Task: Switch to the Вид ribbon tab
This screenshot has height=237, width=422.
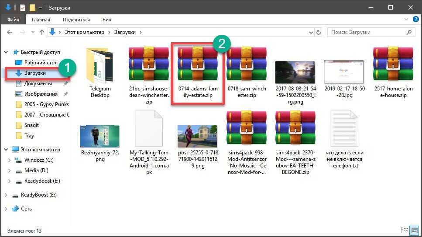Action: (x=107, y=20)
